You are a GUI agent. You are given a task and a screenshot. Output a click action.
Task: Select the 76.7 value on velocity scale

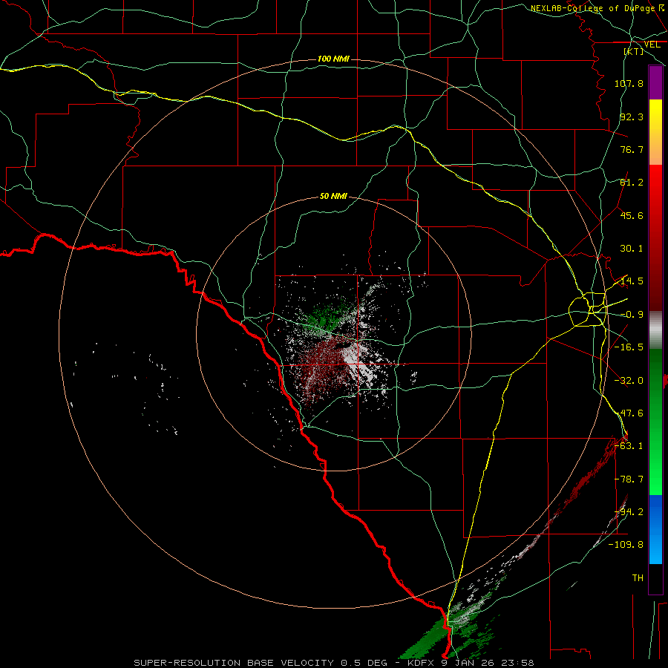point(632,149)
